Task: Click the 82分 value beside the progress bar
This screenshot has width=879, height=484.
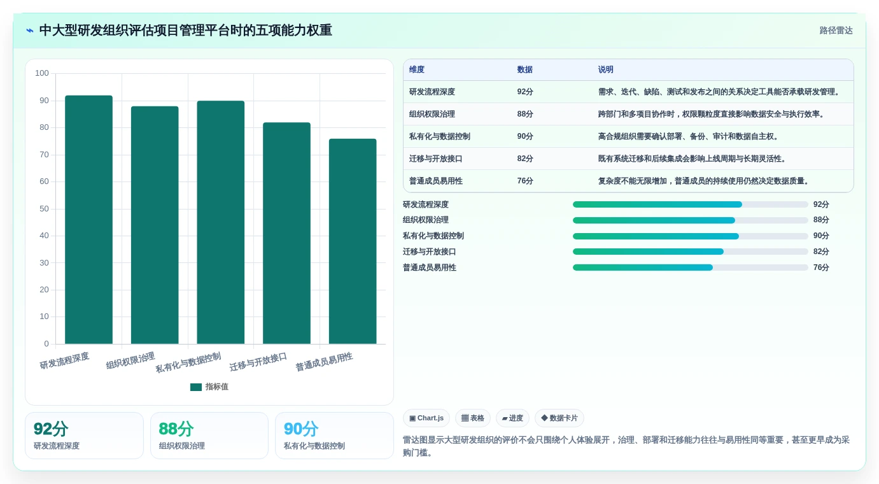Action: pyautogui.click(x=821, y=252)
